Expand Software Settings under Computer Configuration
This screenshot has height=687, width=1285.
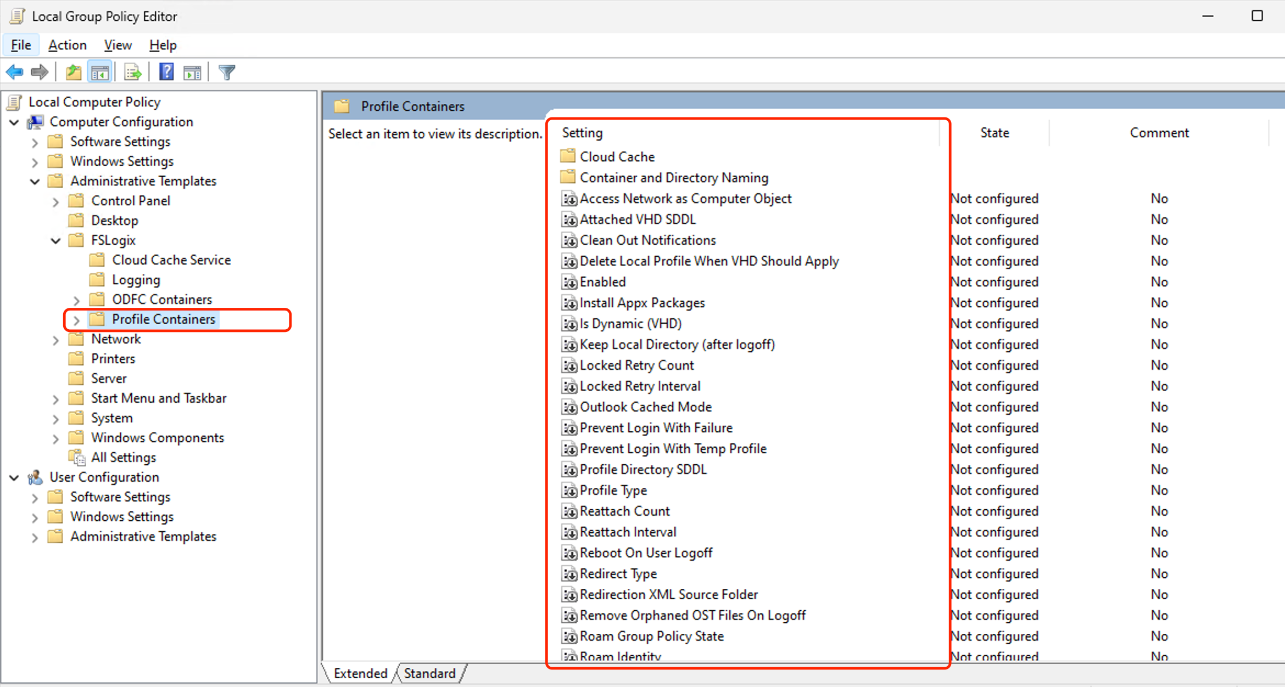tap(35, 143)
